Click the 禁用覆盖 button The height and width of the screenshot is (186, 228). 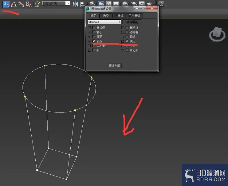click(x=132, y=22)
